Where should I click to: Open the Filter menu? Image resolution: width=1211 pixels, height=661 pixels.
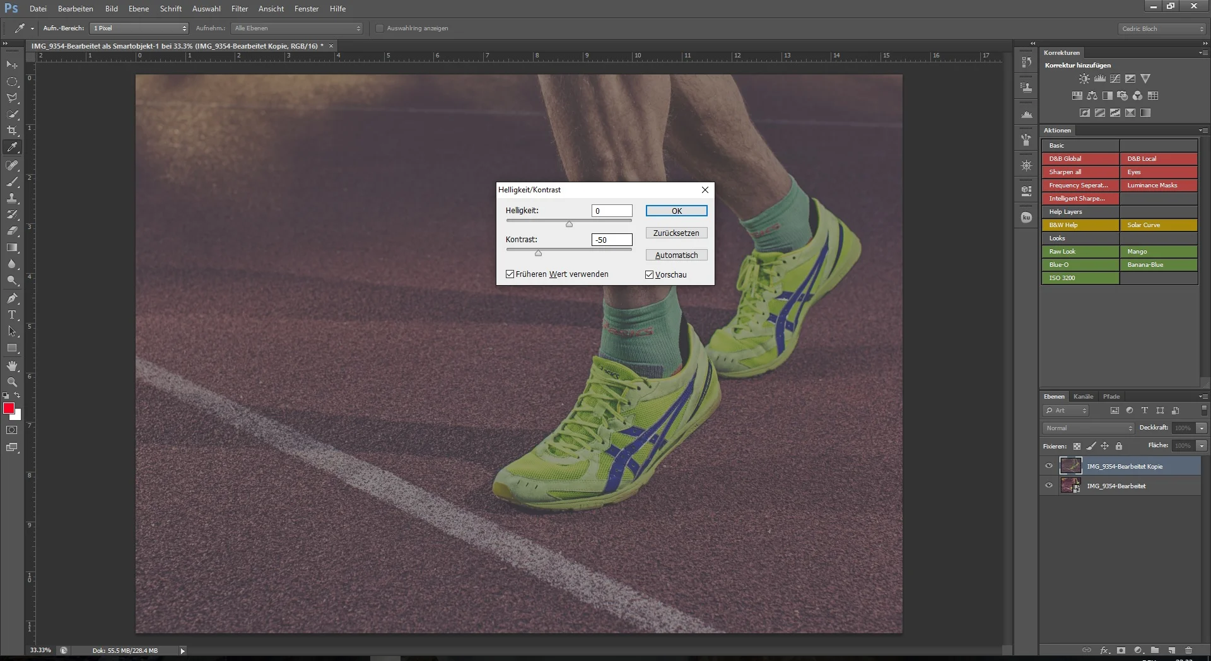[240, 9]
